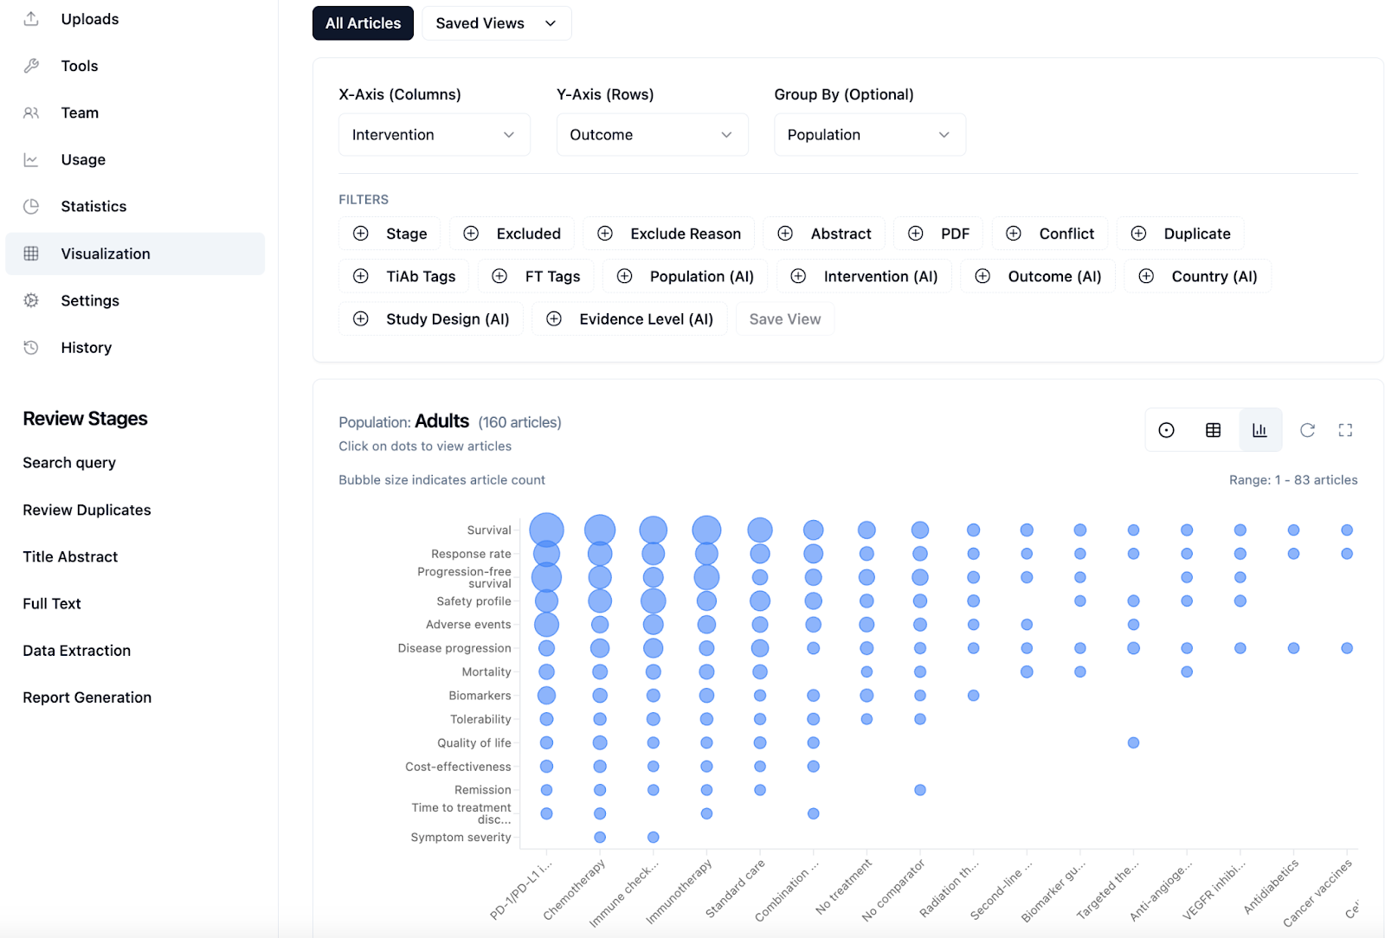Add the Country (AI) filter
Screen dimensions: 1385x938
coord(1197,276)
